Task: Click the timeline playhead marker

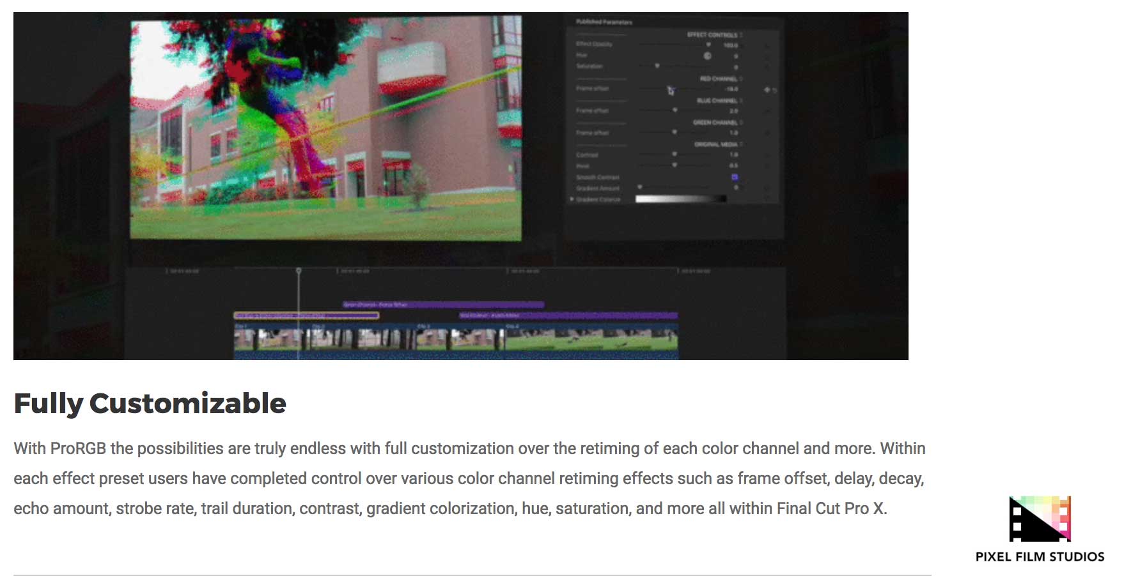Action: [299, 271]
